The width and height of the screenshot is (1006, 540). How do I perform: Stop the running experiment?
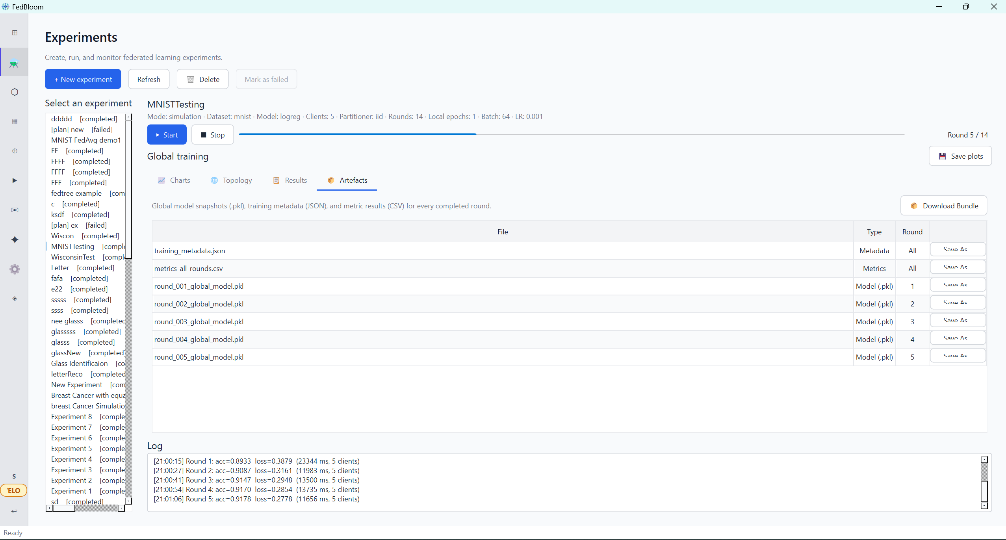coord(213,135)
